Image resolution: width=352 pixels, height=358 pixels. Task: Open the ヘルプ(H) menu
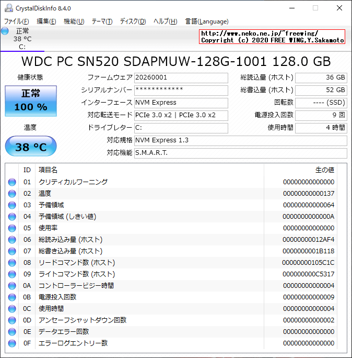click(165, 21)
